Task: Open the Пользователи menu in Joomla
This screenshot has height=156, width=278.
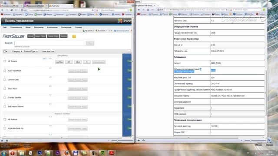Action: click(16, 27)
